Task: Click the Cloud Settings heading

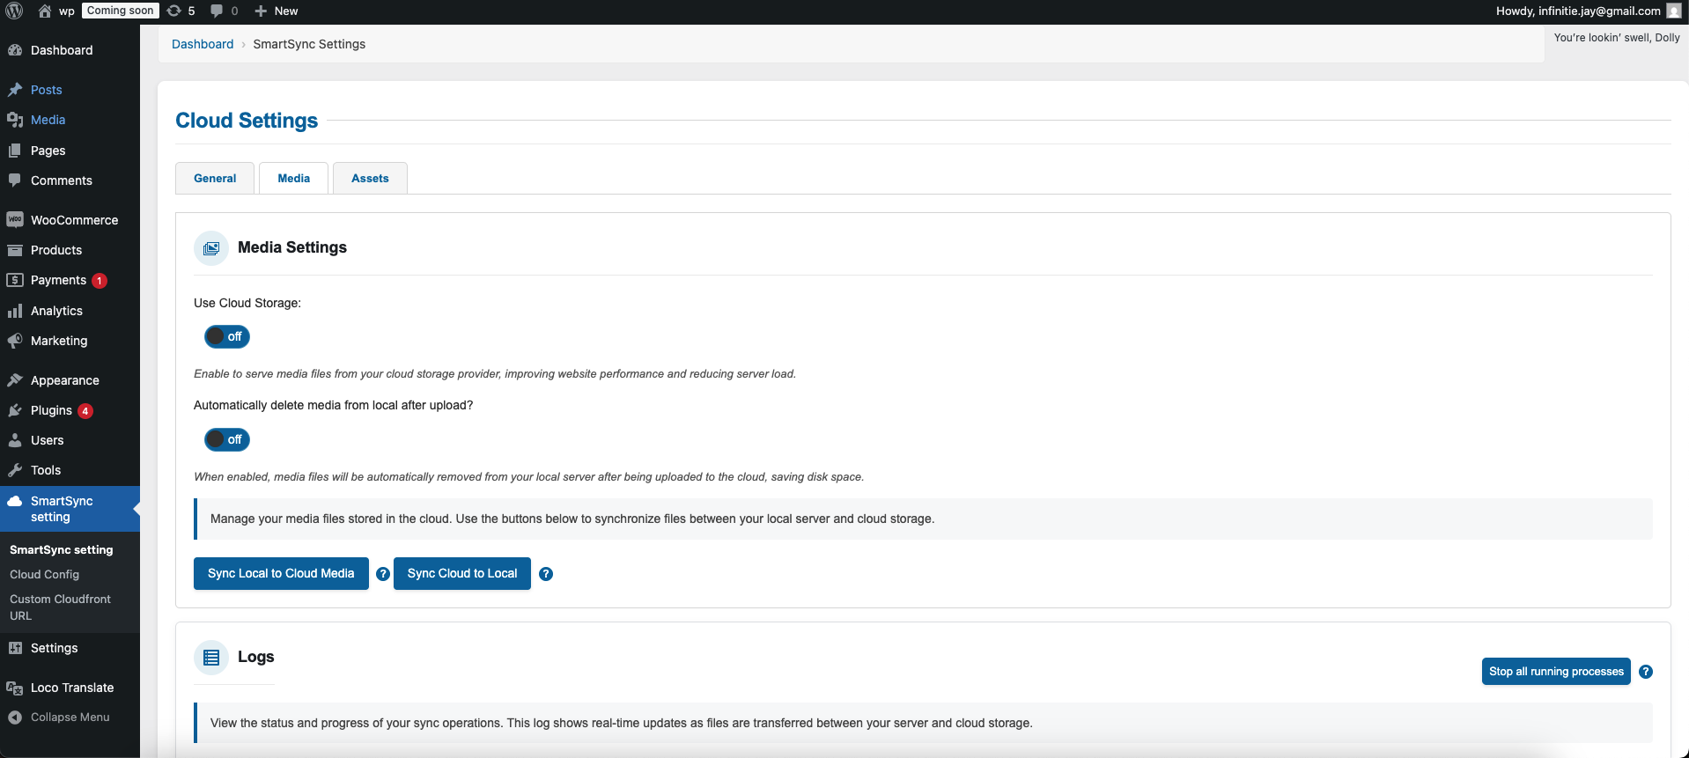Action: pyautogui.click(x=247, y=121)
